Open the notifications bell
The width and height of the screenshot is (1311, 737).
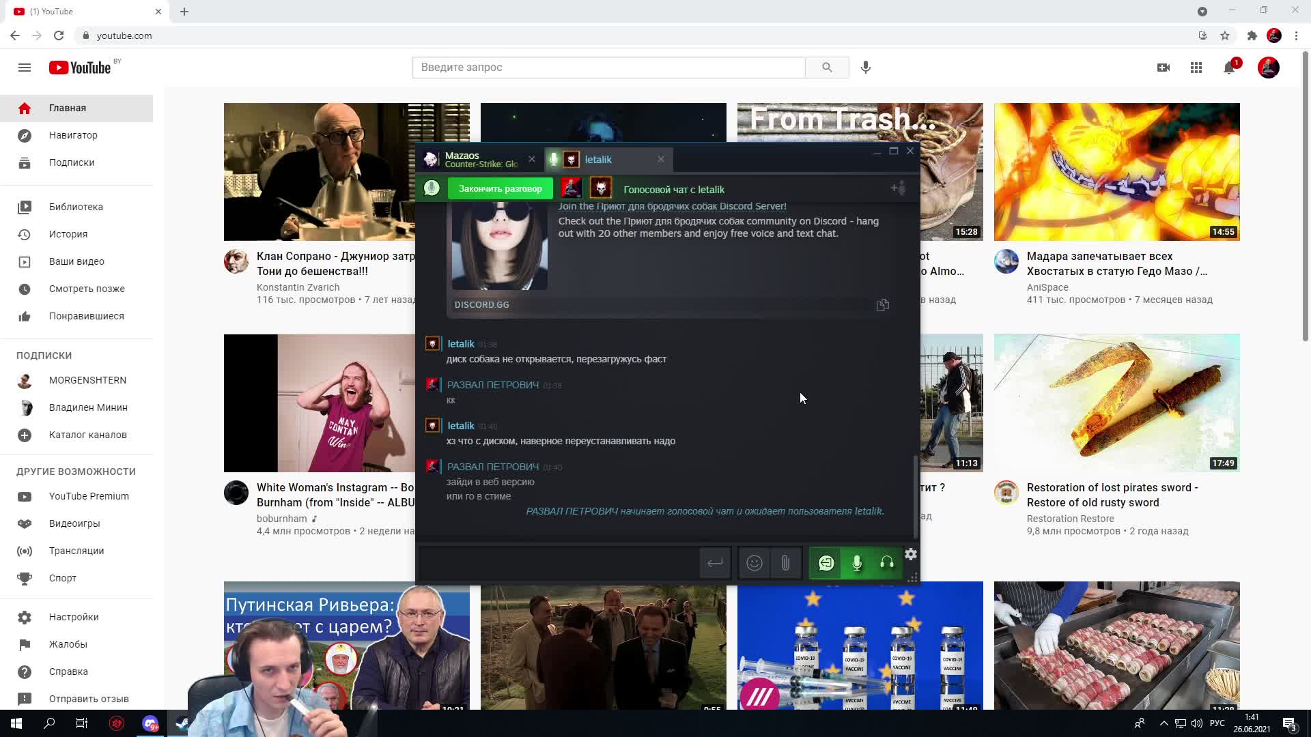[1229, 68]
